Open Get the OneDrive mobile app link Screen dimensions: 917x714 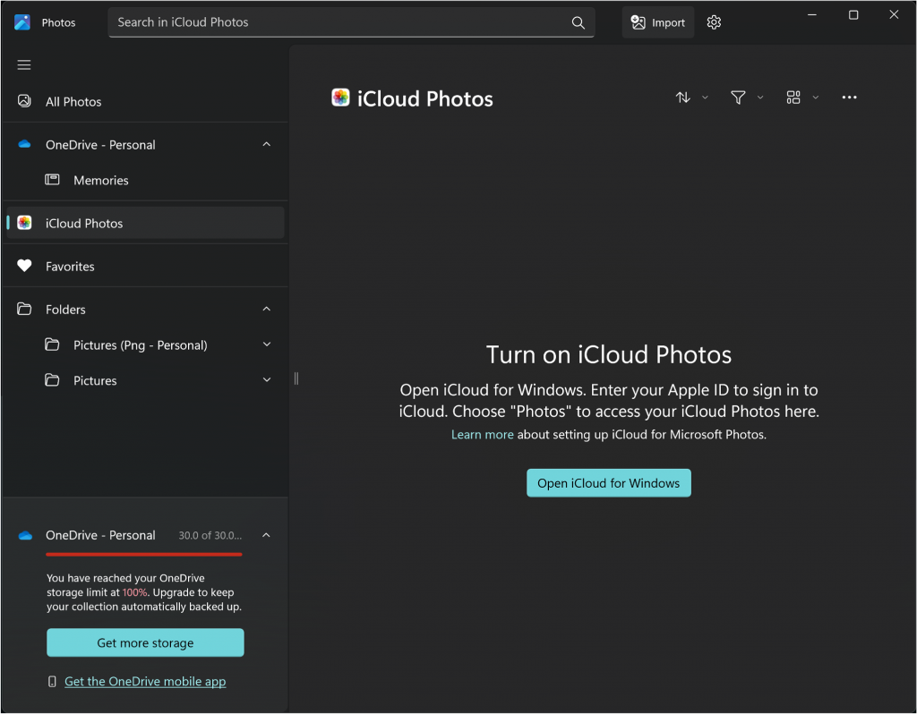click(145, 681)
